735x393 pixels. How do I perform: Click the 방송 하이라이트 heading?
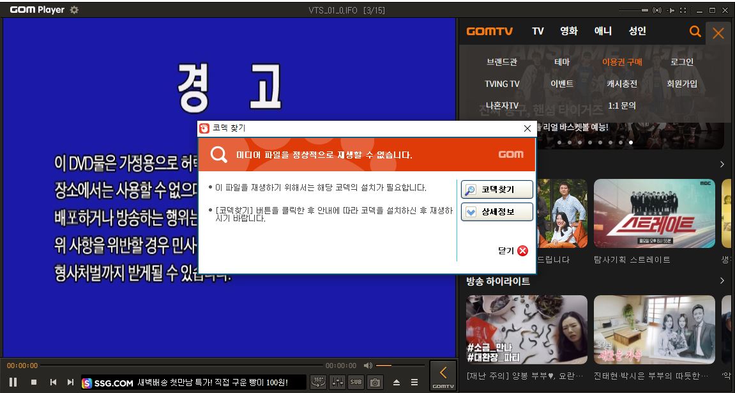(498, 281)
